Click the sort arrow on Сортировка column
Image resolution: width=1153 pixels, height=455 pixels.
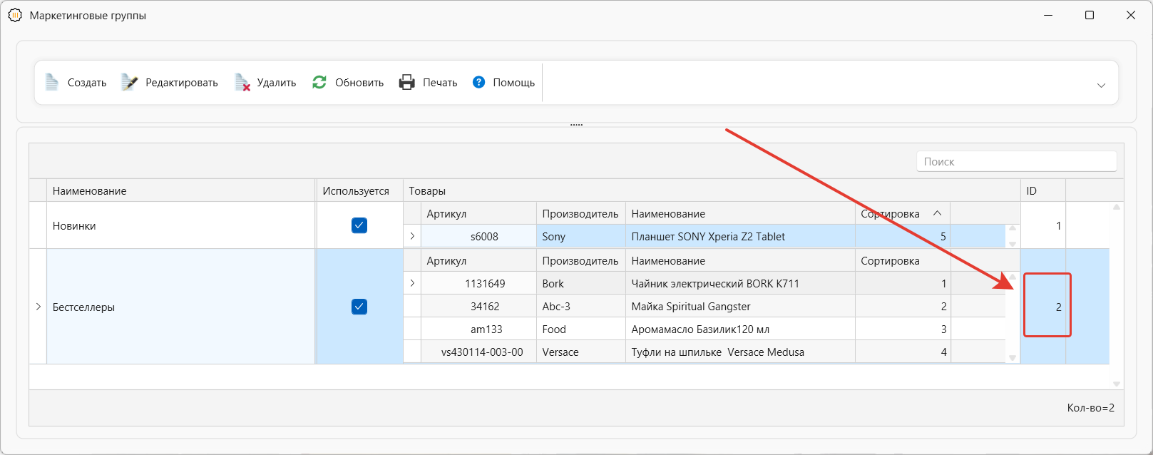937,213
